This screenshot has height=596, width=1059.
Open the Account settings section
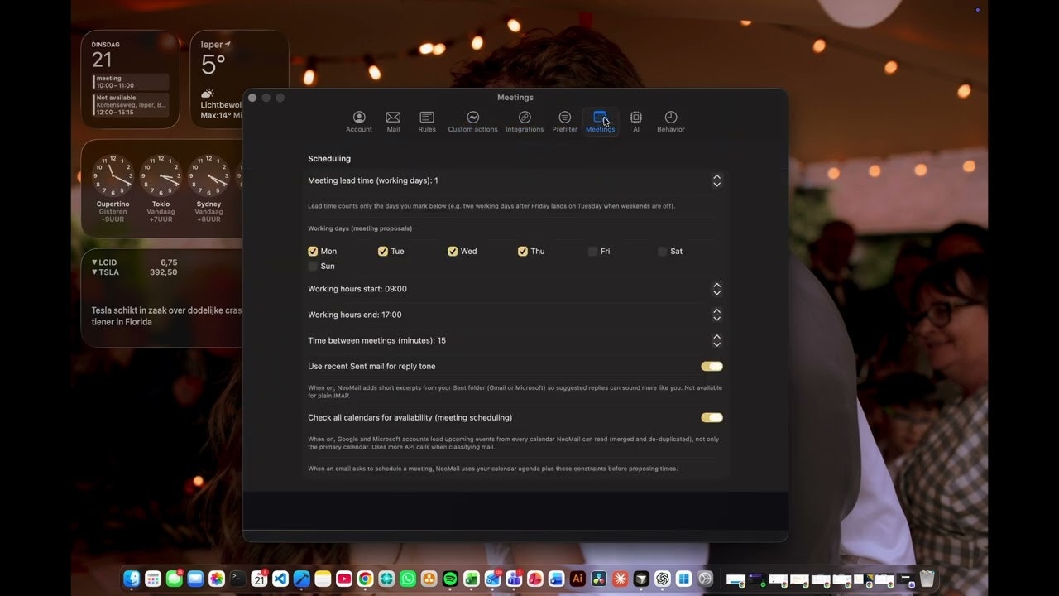click(358, 121)
